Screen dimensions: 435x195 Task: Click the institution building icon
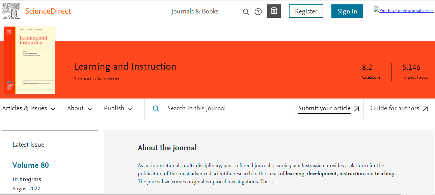point(274,11)
